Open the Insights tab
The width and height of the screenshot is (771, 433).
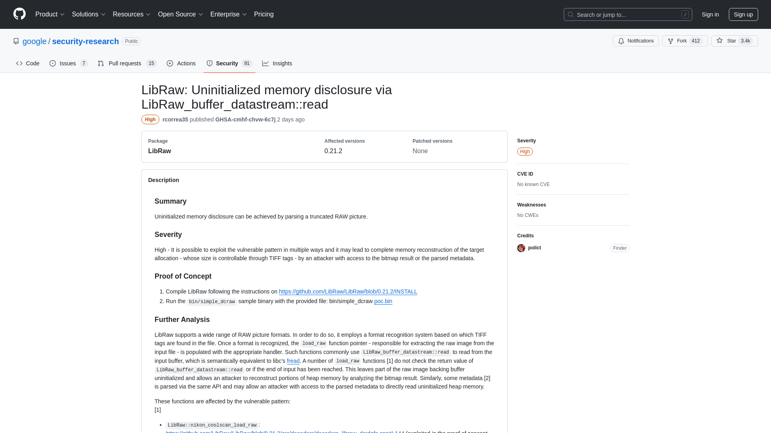pyautogui.click(x=277, y=63)
